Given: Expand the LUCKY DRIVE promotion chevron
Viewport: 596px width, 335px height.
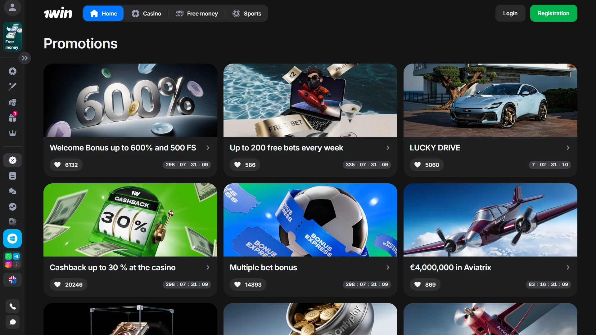Looking at the screenshot, I should coord(568,148).
